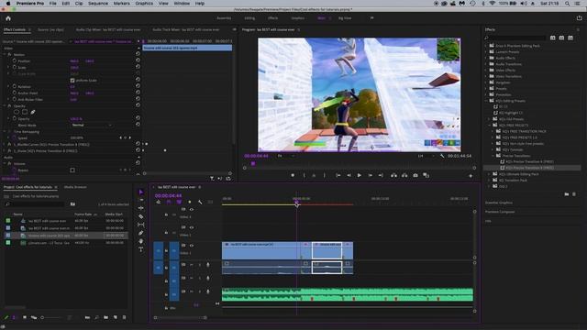Toggle Position animation stopwatch

click(x=15, y=60)
